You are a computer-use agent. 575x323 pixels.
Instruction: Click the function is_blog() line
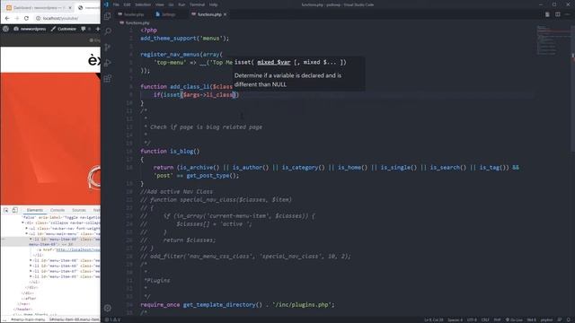[170, 152]
